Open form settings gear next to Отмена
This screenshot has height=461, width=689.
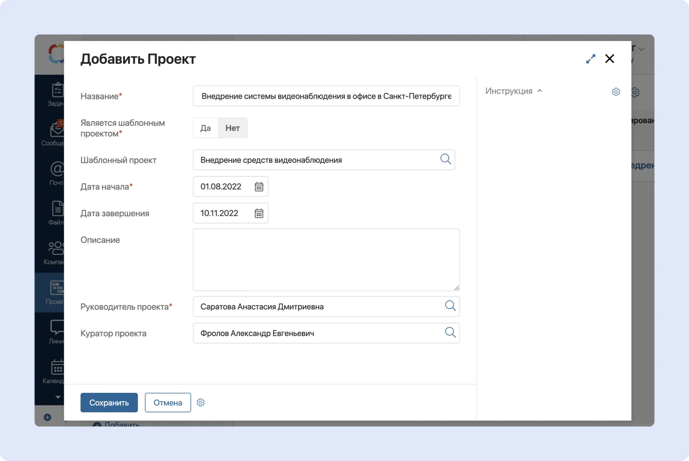(201, 402)
